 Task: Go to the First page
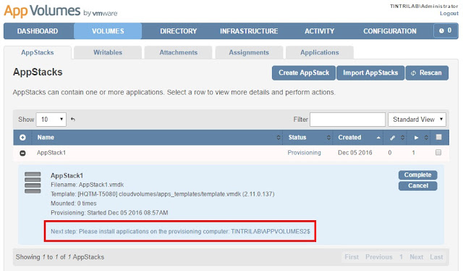coord(352,257)
